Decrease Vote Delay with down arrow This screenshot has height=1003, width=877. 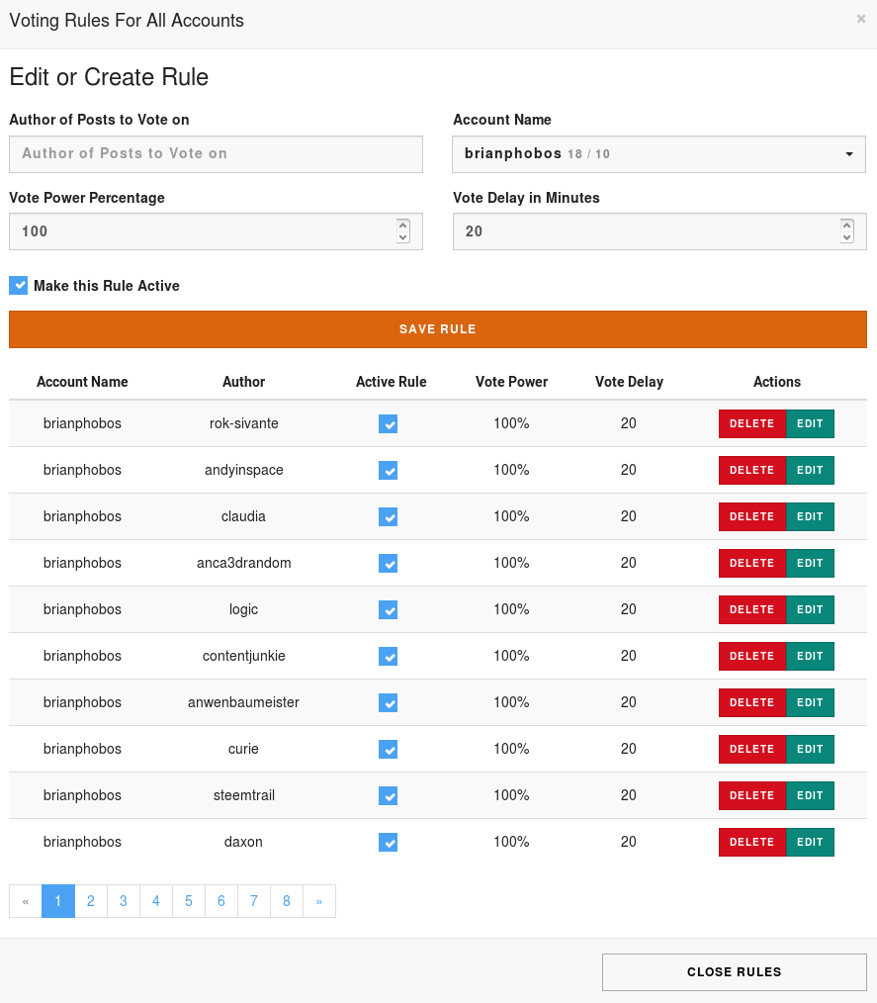click(x=847, y=237)
